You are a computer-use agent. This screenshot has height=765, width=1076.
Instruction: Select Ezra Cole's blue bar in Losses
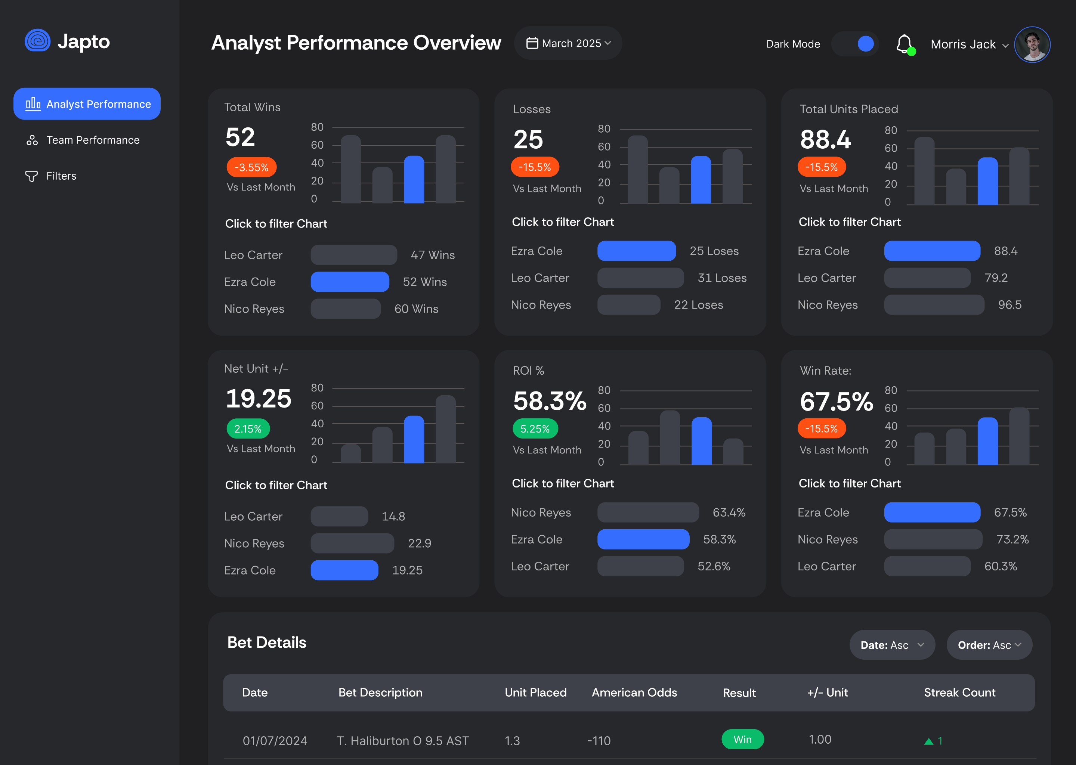[x=637, y=251]
